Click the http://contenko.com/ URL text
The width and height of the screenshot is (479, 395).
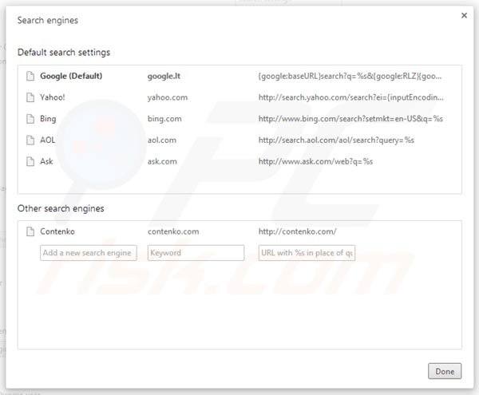pos(298,231)
